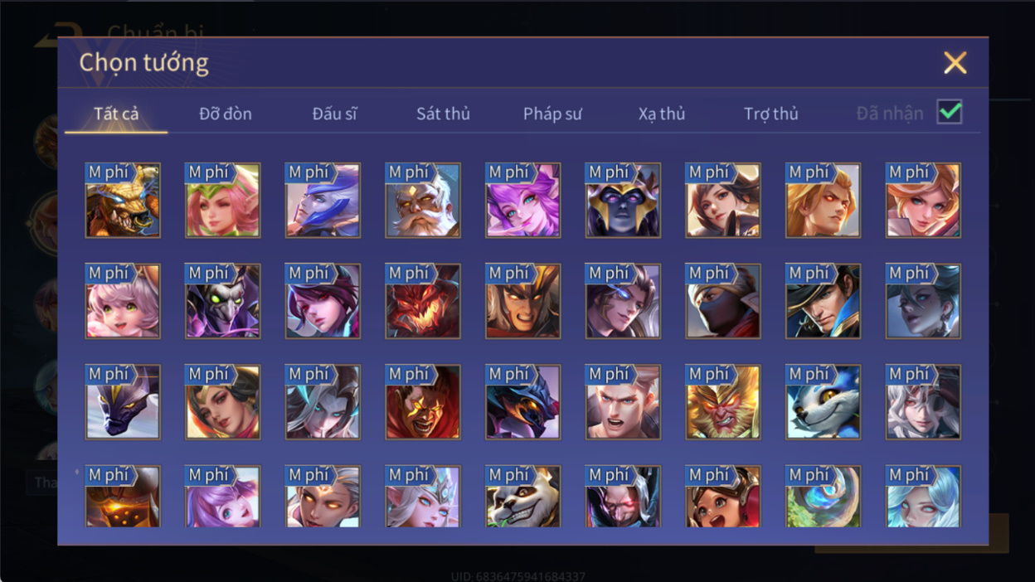
Task: Show the Pháp sư heroes tab
Action: [x=552, y=114]
